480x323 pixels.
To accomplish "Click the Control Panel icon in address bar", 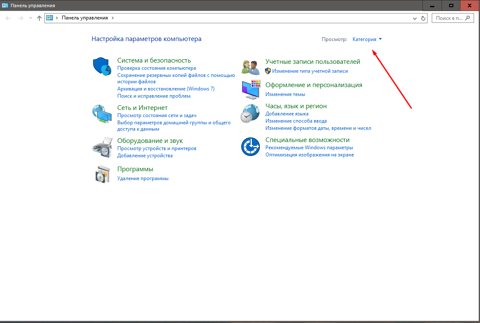I will click(x=50, y=18).
